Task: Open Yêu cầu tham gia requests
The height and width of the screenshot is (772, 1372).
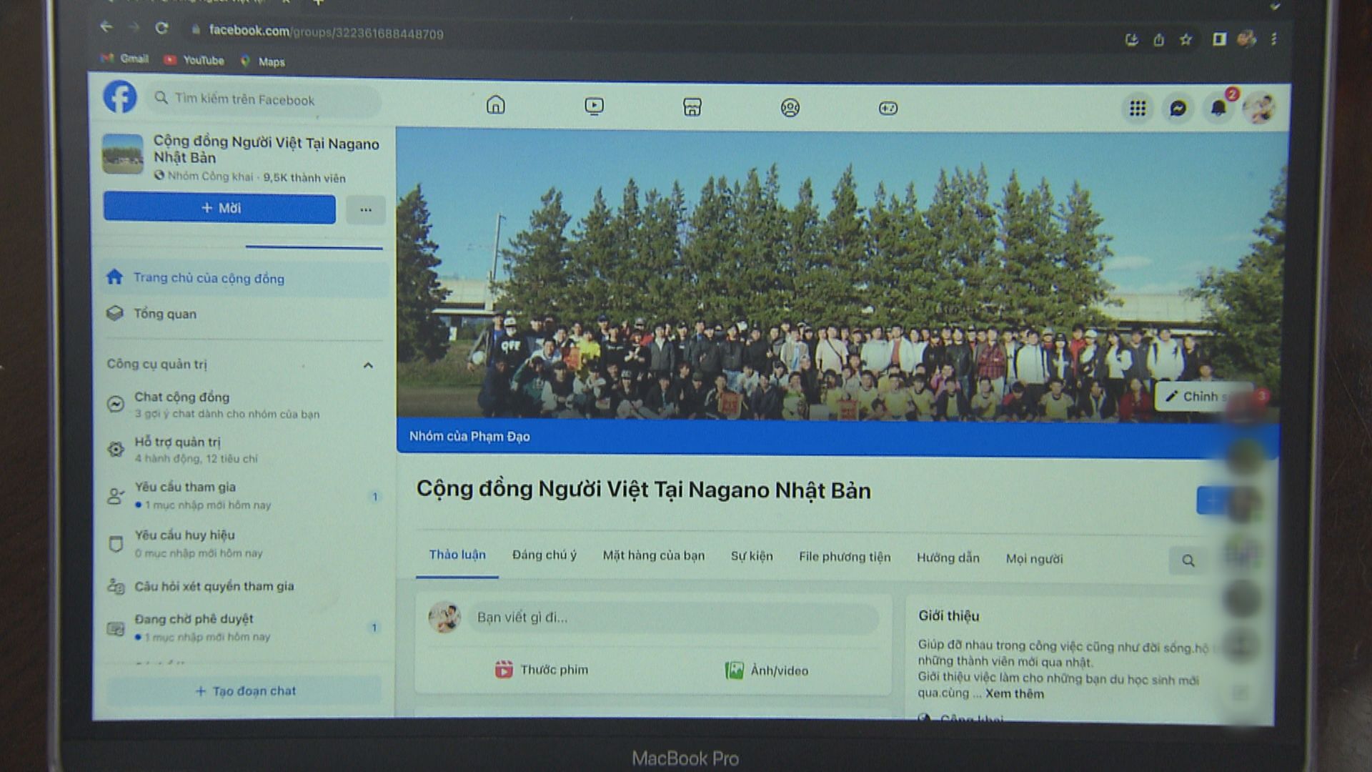Action: pos(243,495)
